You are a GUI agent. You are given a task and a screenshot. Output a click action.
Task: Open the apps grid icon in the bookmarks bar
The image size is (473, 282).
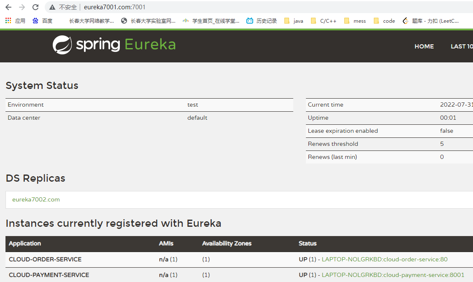pyautogui.click(x=8, y=21)
